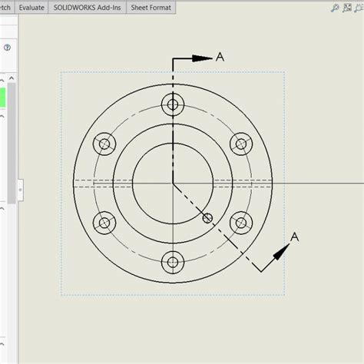Viewport: 364px width, 364px height.
Task: Click the panel collapse handle on the left edge
Action: point(21,190)
